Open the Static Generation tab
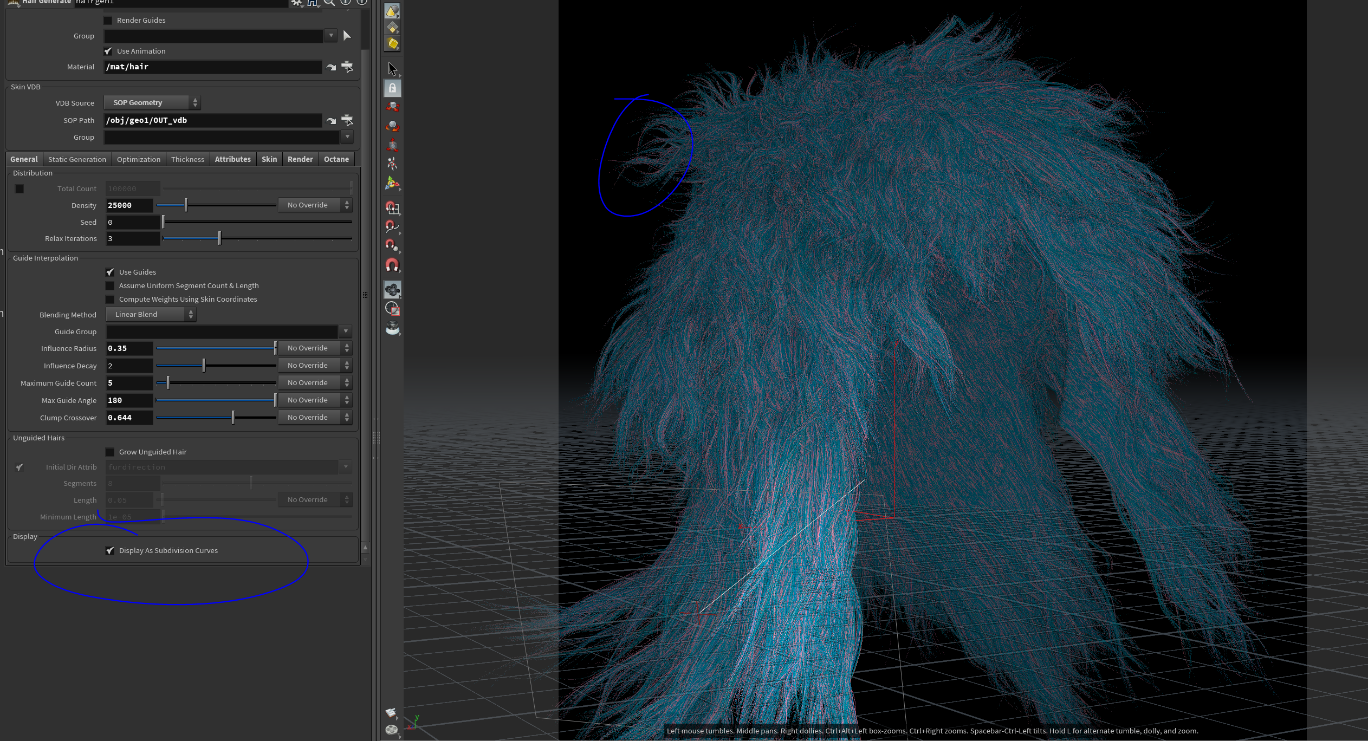 click(x=77, y=159)
